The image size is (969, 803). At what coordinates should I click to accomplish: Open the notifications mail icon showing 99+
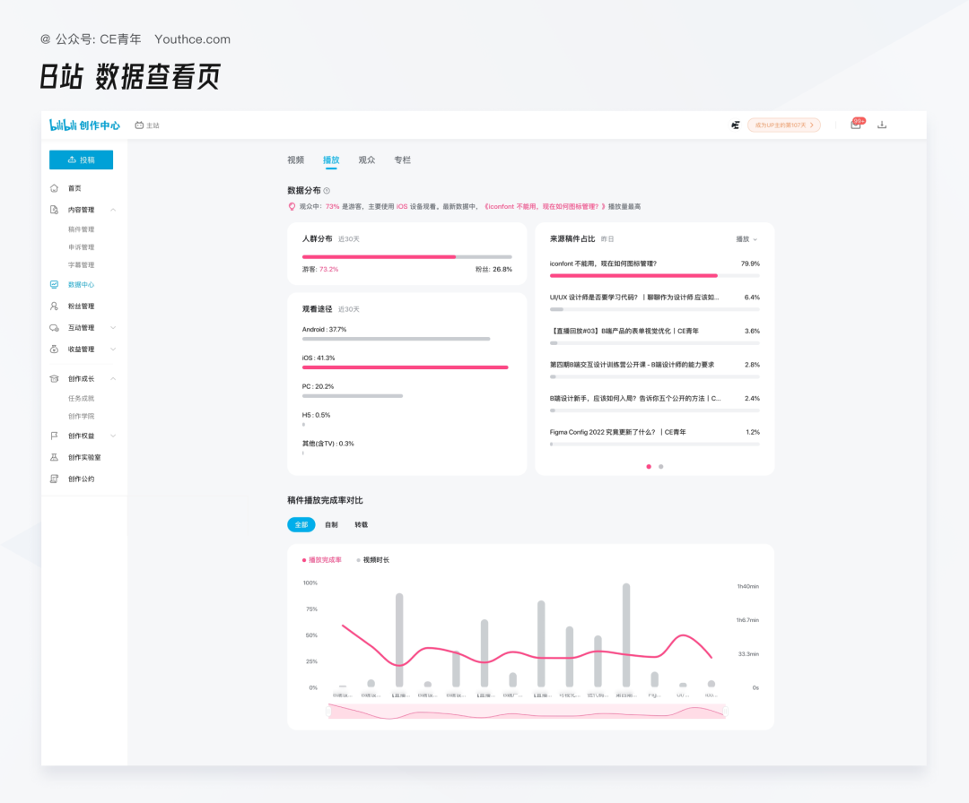tap(855, 125)
